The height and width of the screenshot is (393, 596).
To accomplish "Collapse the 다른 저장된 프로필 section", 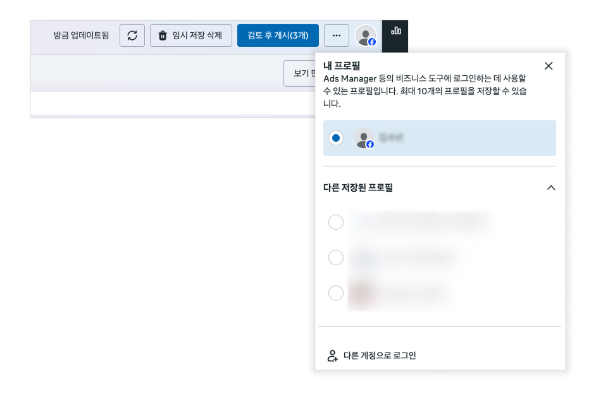I will click(551, 188).
